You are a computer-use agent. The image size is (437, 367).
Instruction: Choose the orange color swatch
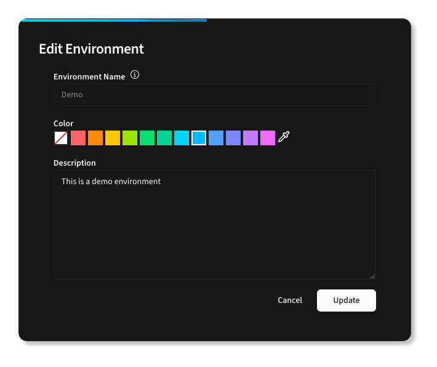point(95,138)
